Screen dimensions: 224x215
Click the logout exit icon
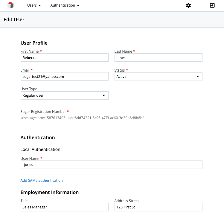pos(212,5)
